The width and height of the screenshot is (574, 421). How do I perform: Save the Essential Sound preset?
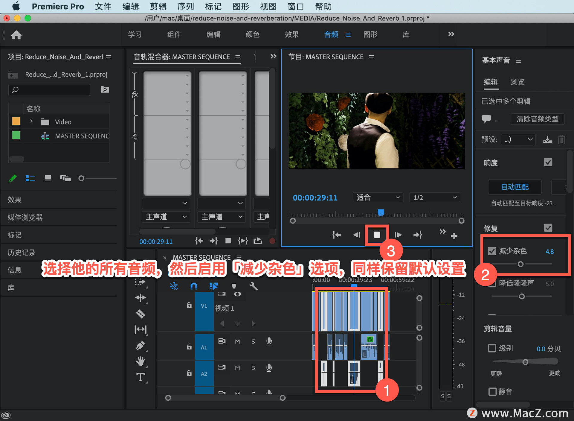[x=547, y=139]
